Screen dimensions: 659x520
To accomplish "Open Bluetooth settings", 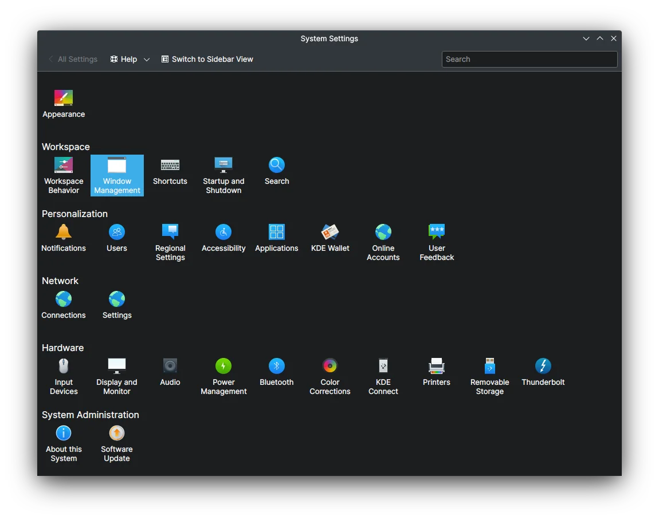I will point(277,372).
